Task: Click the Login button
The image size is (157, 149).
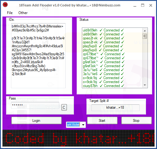Action: pyautogui.click(x=36, y=121)
